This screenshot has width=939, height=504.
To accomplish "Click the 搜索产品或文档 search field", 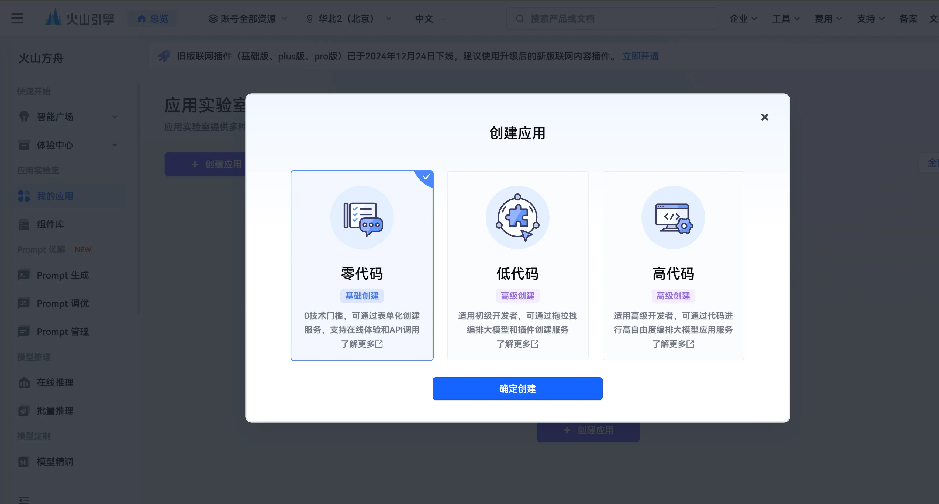I will click(612, 19).
